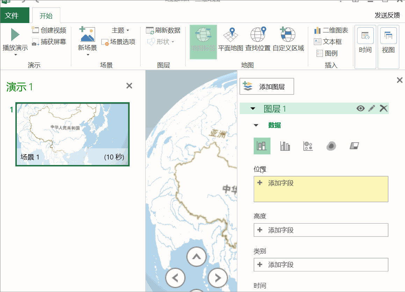The image size is (405, 292).
Task: Click the 图层 1 layer name
Action: 275,109
